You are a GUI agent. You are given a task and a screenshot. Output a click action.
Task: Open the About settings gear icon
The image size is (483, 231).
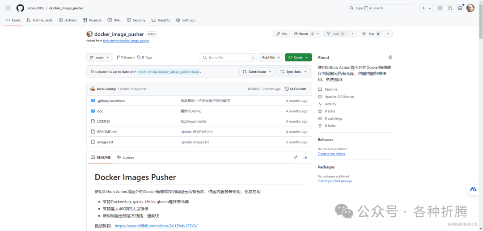(x=390, y=58)
